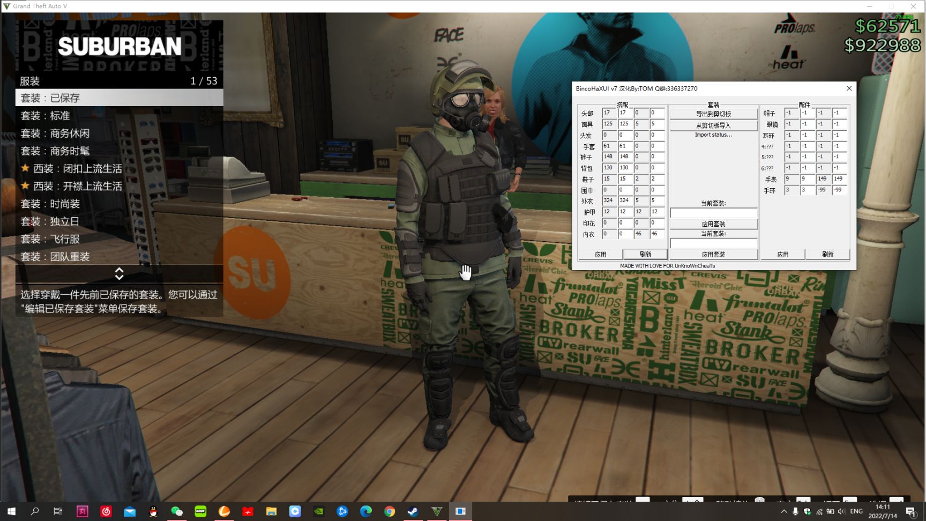This screenshot has width=926, height=521.
Task: Click 从剪切板导入 import button
Action: coord(713,125)
